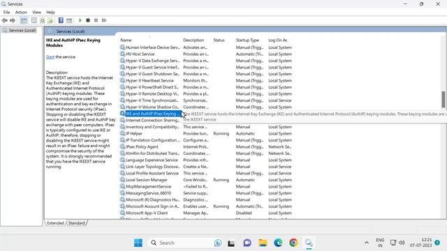Select Hyper-V PowerShell Direct Service row
Screen dimensions: 447x251
207,87
